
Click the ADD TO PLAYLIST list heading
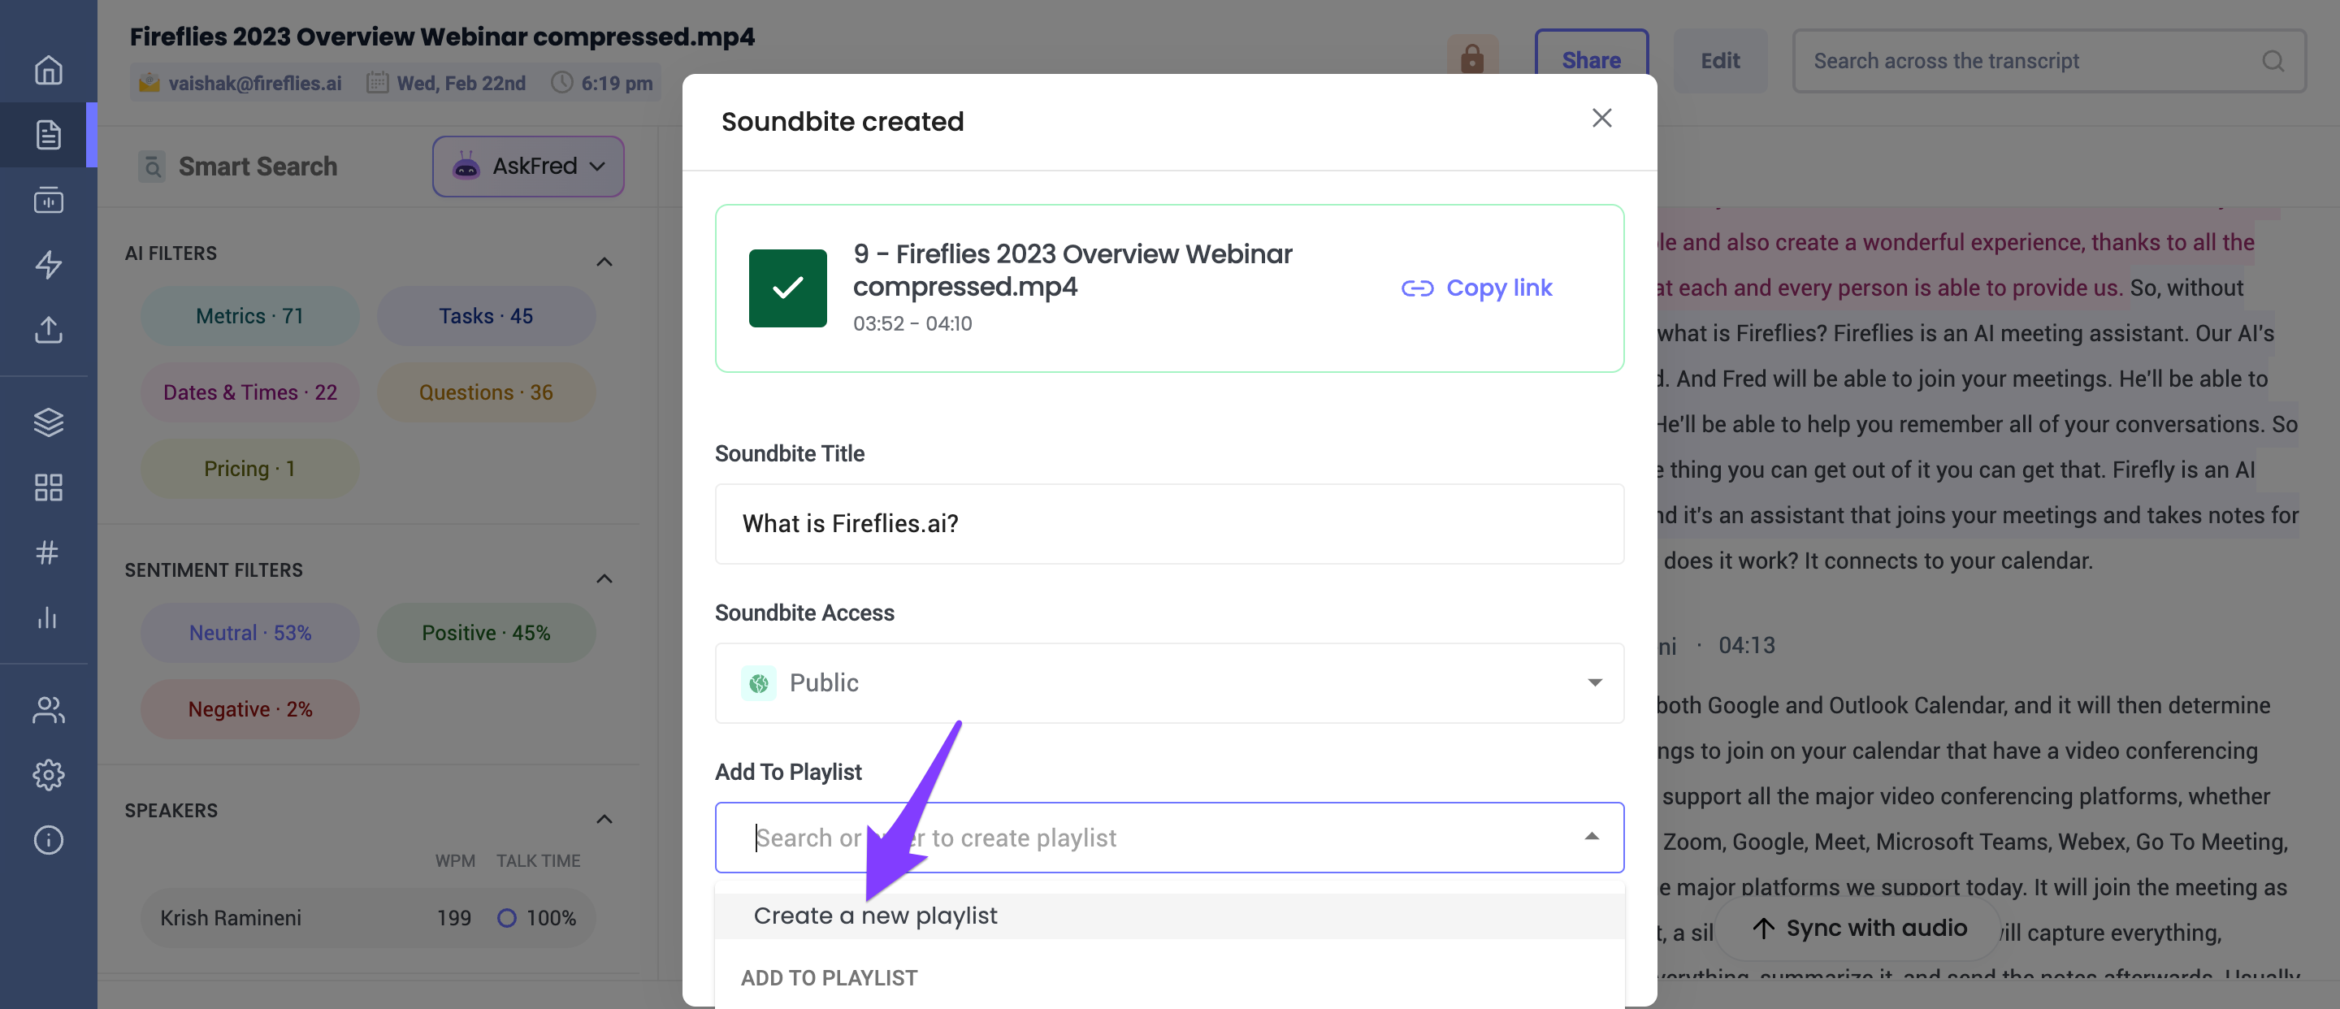click(829, 978)
